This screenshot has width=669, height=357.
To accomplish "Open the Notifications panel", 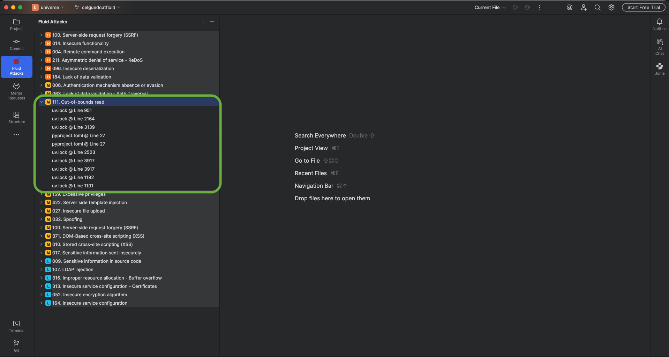I will [659, 24].
